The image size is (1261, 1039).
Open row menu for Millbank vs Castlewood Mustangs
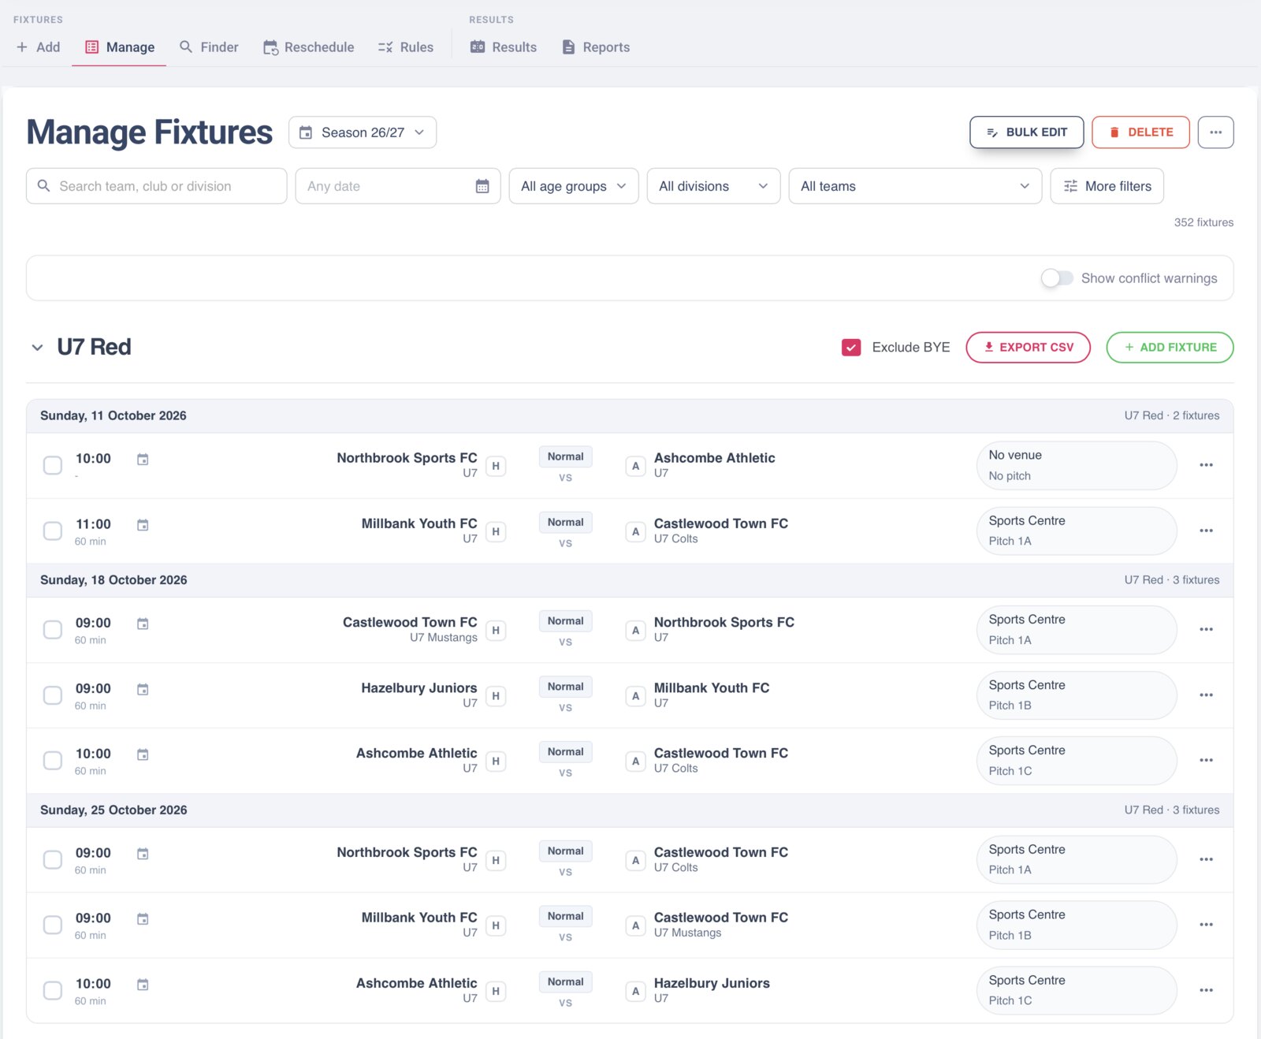[x=1206, y=925]
